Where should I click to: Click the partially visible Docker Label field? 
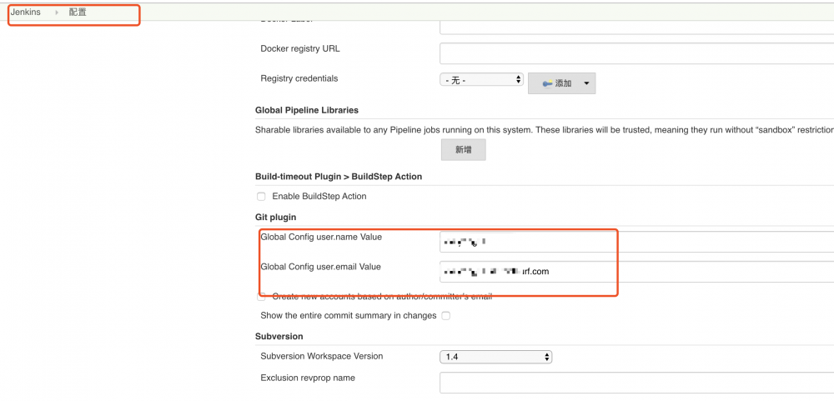click(636, 26)
